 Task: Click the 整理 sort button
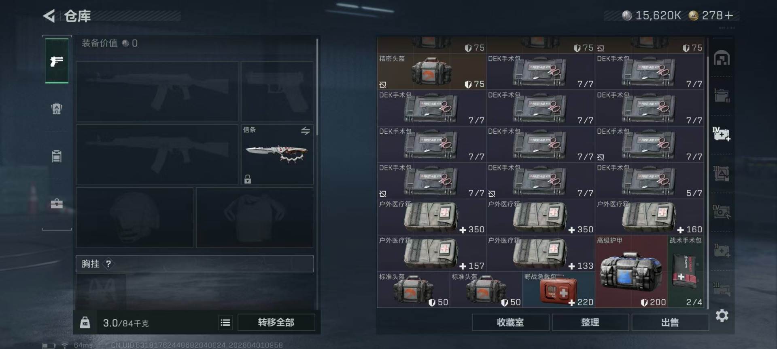click(590, 322)
